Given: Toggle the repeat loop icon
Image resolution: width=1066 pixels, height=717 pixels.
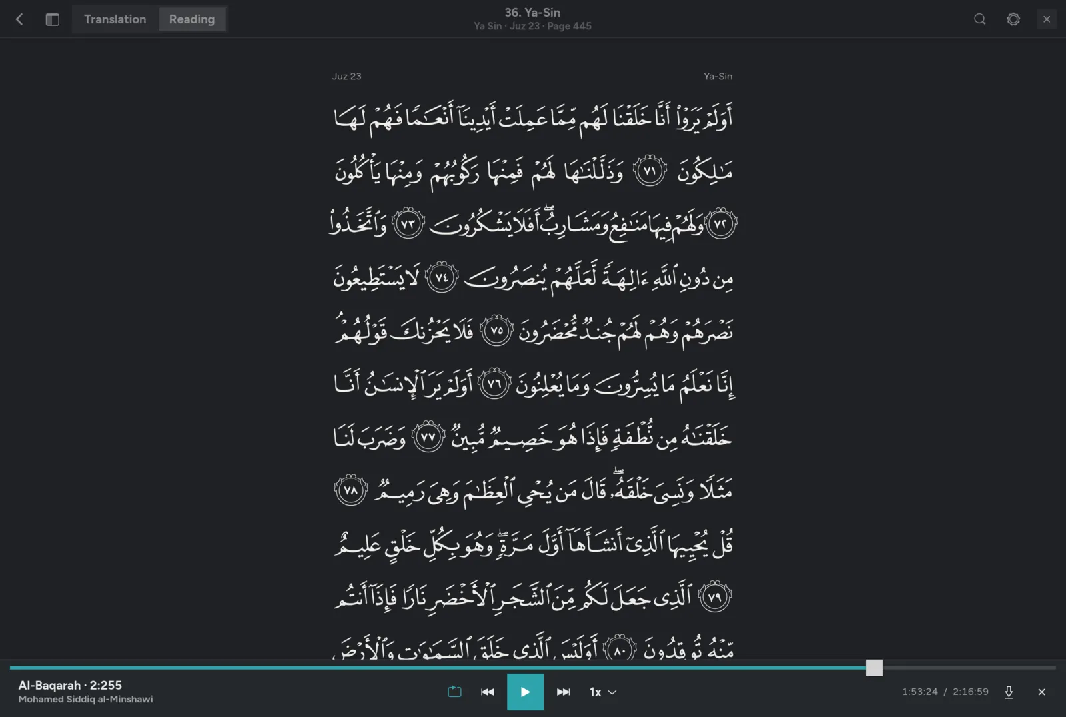Looking at the screenshot, I should [x=454, y=692].
